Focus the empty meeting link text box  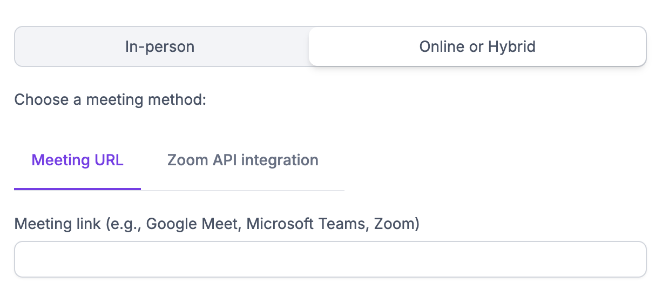[330, 259]
